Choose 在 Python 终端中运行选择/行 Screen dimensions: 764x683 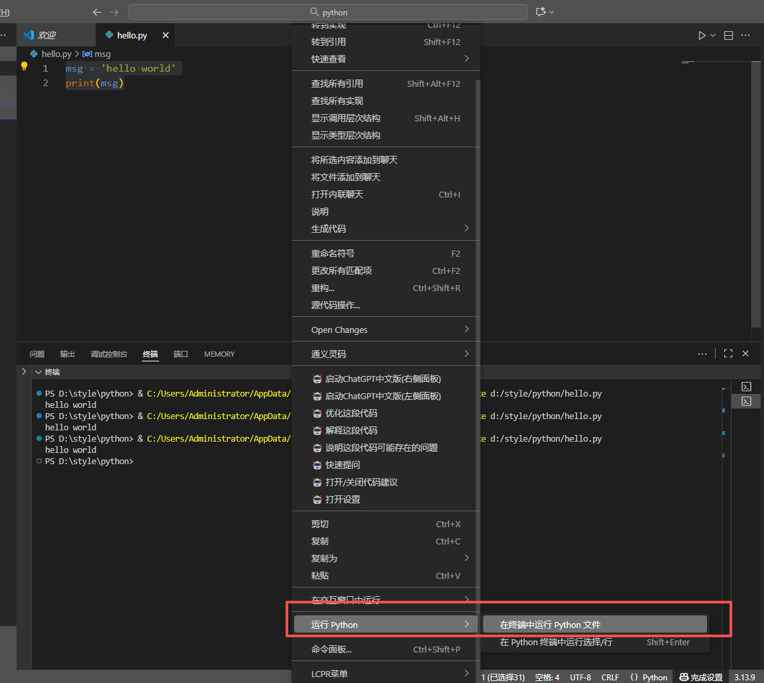pyautogui.click(x=595, y=642)
